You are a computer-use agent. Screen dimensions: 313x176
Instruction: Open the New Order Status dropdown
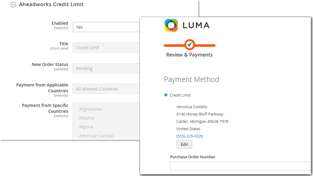point(106,68)
